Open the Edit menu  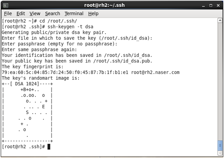[x=21, y=14]
